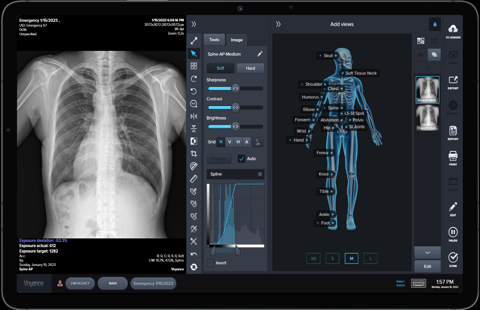This screenshot has width=480, height=310.
Task: Enable the Invert checkbox
Action: point(210,263)
